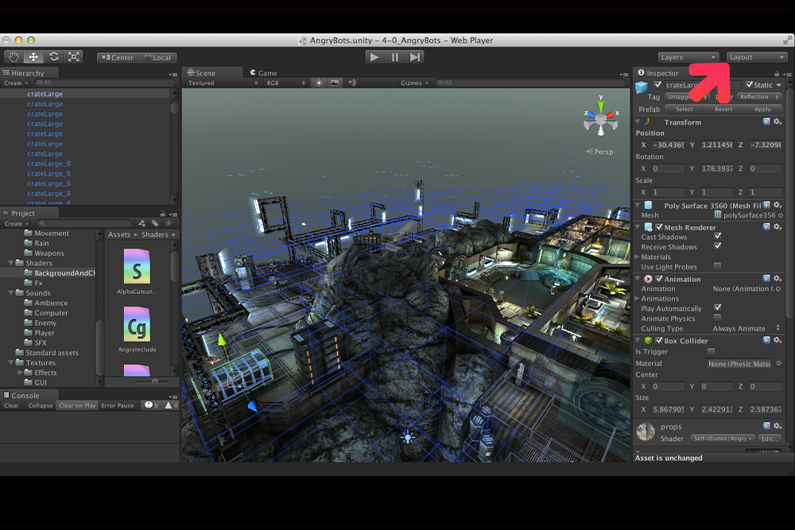
Task: Toggle console info messages count
Action: (x=151, y=405)
